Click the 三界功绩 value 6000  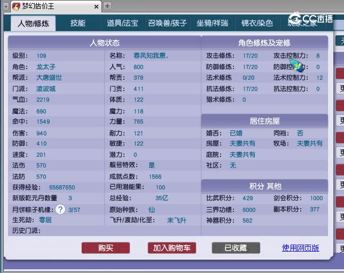[249, 210]
